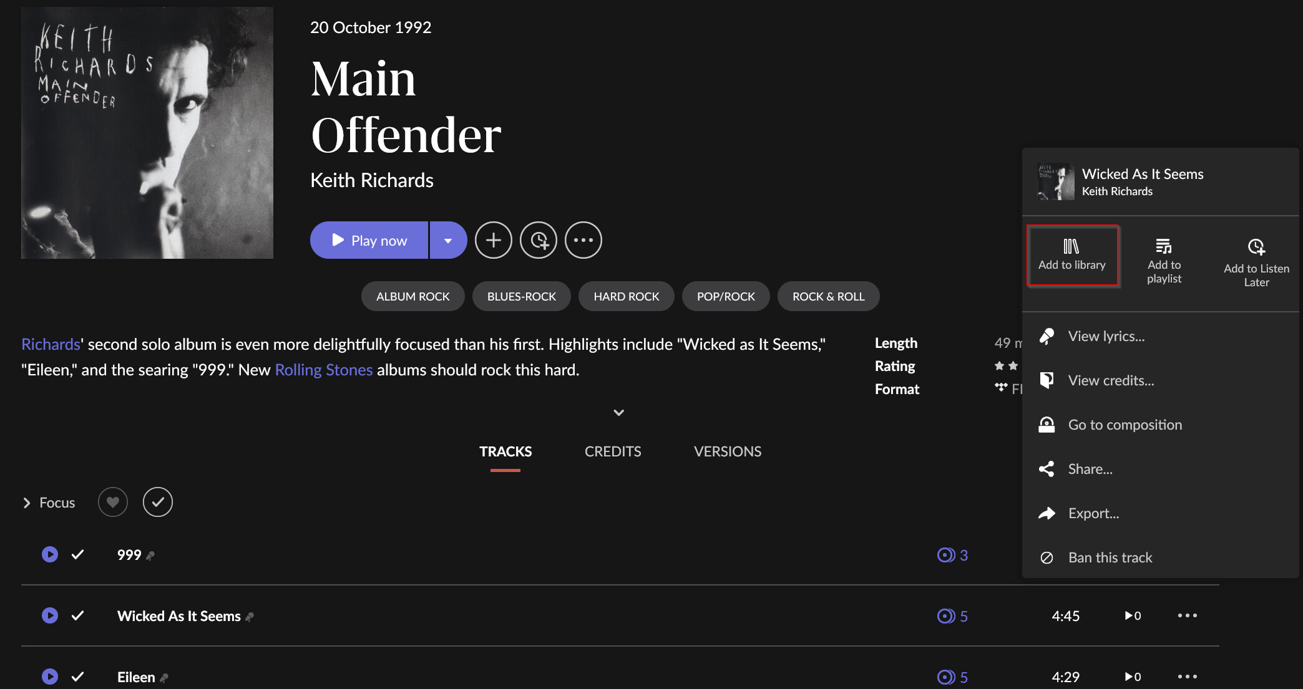Toggle the heart favorites filter

(x=113, y=502)
